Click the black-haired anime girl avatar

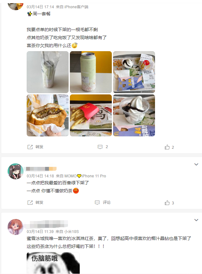[x=16, y=171]
